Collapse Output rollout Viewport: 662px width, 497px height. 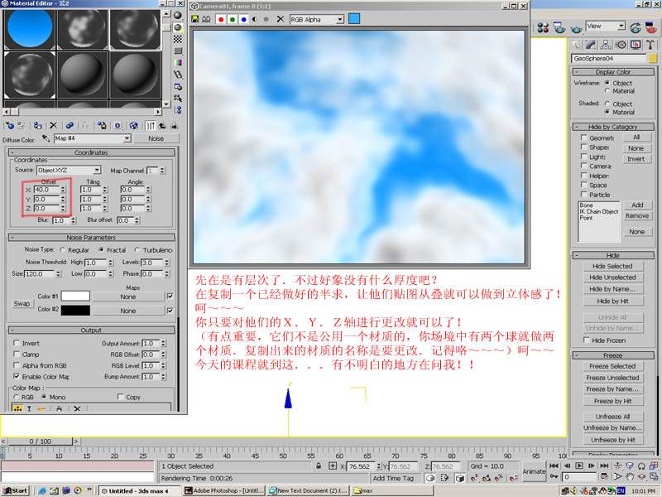pos(91,330)
